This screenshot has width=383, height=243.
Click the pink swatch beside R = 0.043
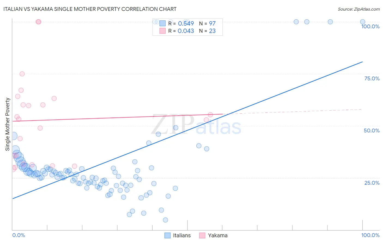tap(163, 31)
